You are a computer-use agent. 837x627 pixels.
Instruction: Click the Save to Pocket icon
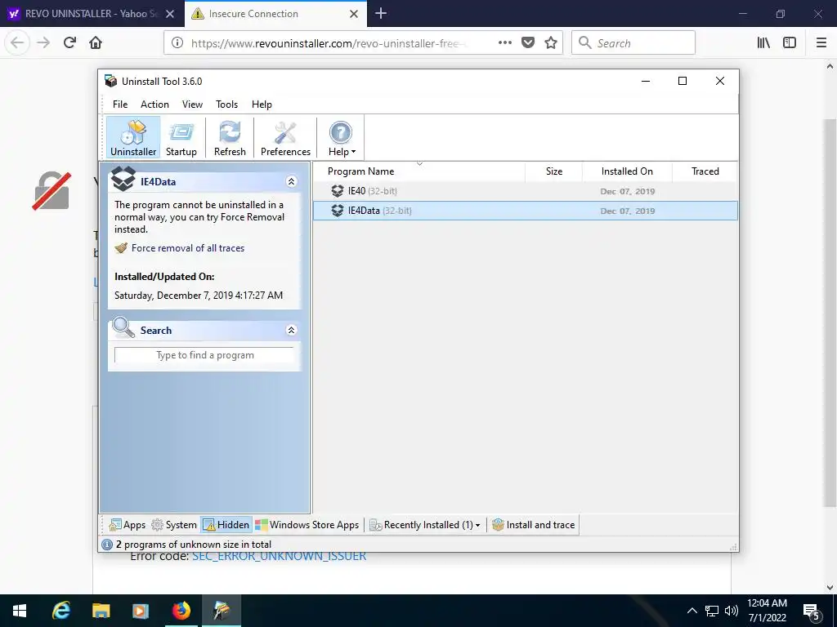click(528, 42)
